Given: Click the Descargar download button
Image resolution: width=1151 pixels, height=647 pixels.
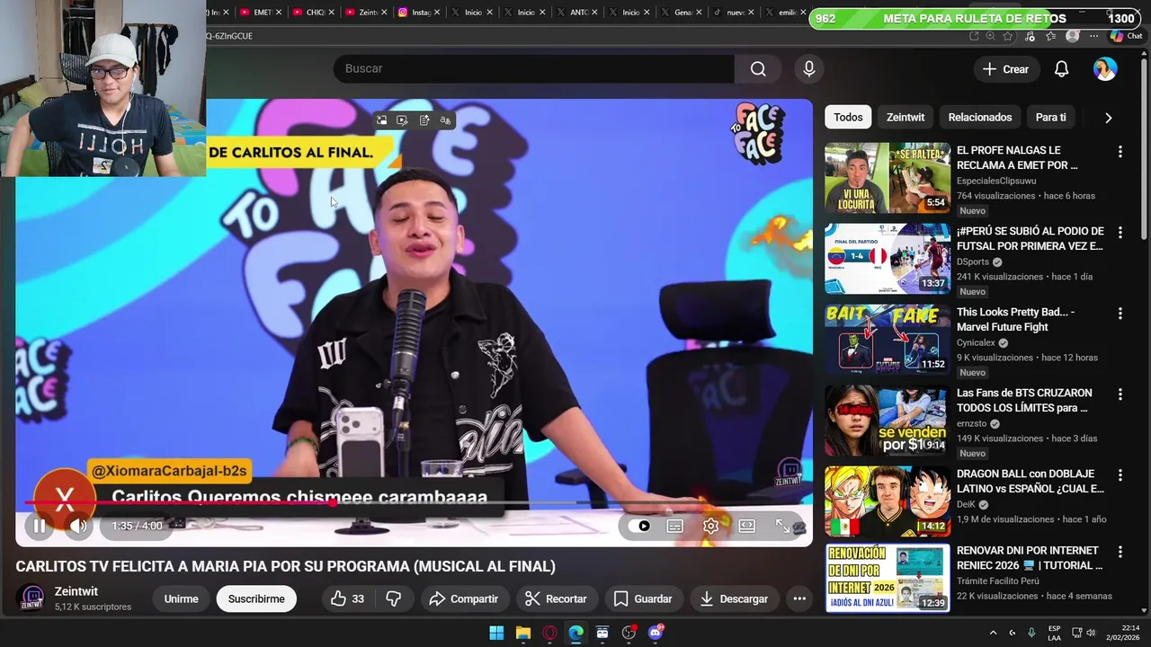Looking at the screenshot, I should (734, 598).
